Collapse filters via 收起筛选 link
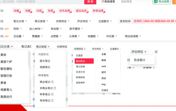This screenshot has width=176, height=111. [126, 2]
